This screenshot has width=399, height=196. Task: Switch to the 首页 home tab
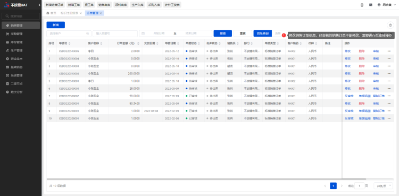(52, 13)
